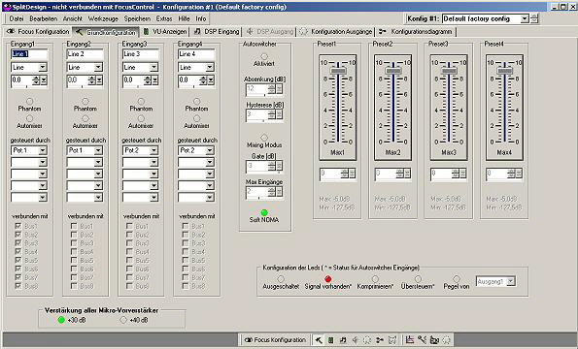The image size is (578, 349).
Task: Check Bus8 under Eingang4
Action: tap(186, 286)
